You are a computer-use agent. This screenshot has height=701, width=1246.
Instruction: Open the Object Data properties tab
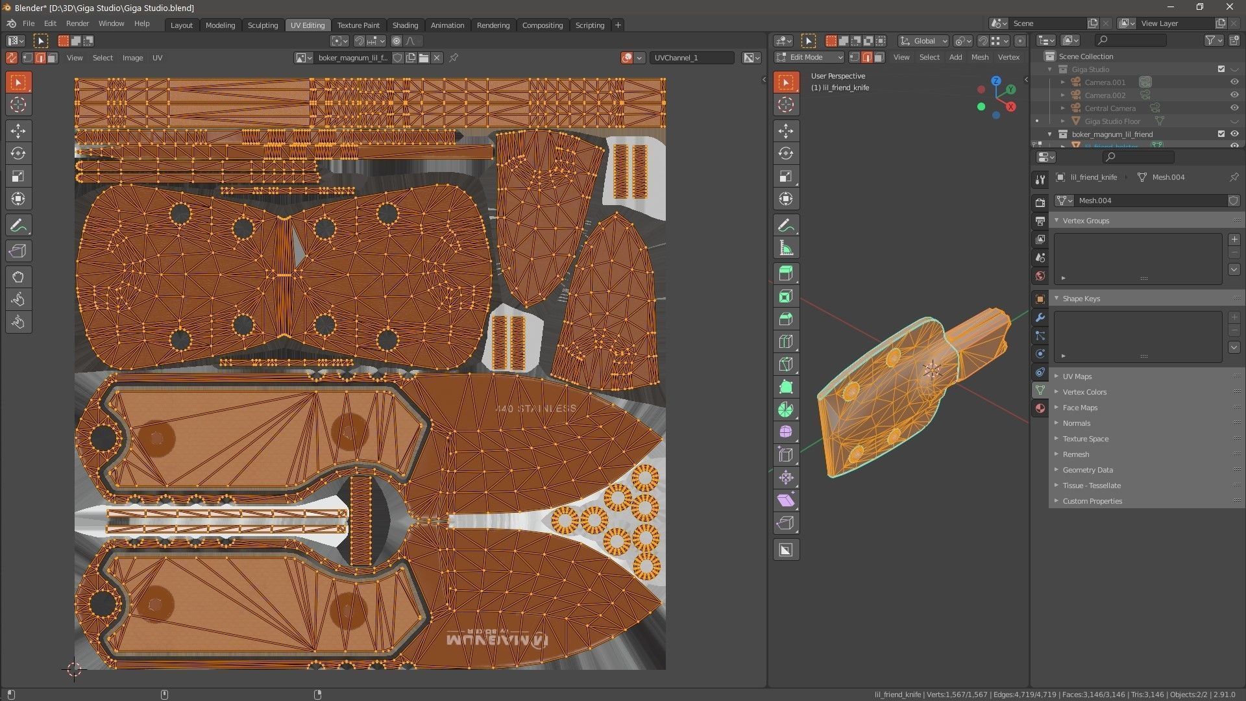[x=1040, y=390]
